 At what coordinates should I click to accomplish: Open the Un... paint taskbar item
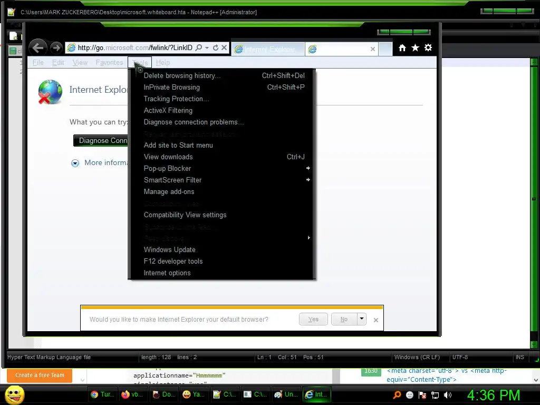[x=286, y=394]
